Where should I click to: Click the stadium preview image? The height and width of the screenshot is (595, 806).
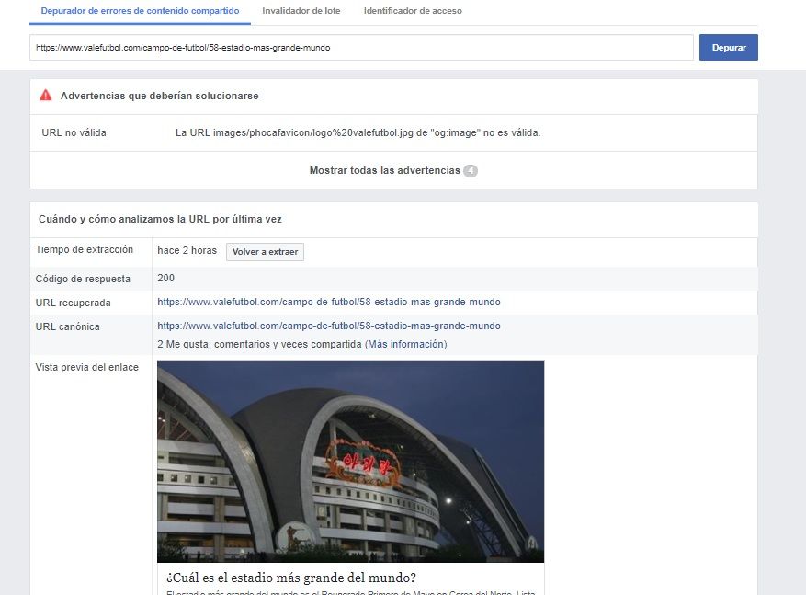pos(350,462)
